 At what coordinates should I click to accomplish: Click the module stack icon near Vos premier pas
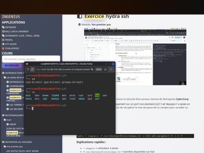(x=79, y=25)
